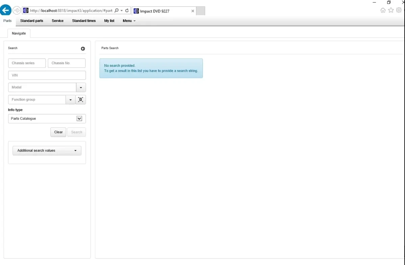Screen dimensions: 405x265
Task: Click the address bar dropdown arrow
Action: pos(122,10)
